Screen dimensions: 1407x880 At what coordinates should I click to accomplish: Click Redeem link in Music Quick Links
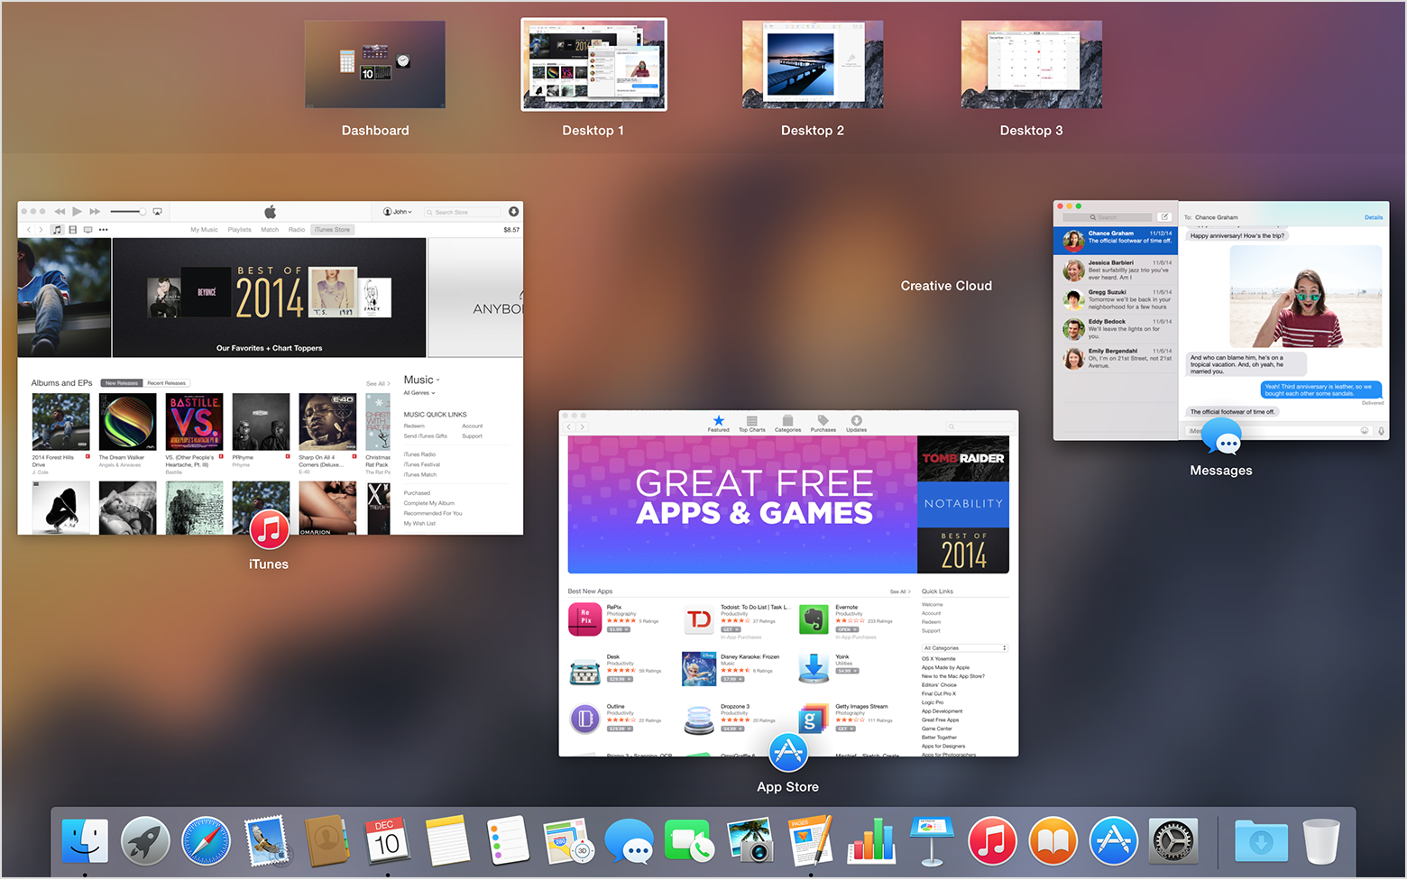414,426
